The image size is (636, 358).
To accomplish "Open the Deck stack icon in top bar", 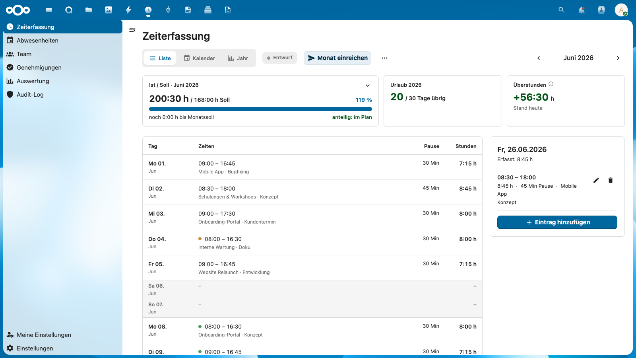I will 208,10.
